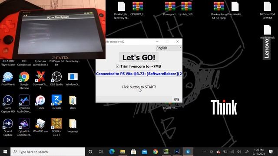Open Chrome from the taskbar
This screenshot has height=156, width=278.
tap(156, 152)
